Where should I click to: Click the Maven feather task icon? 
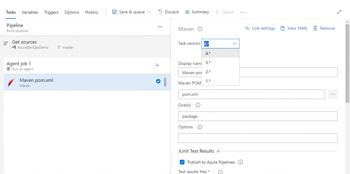click(12, 83)
